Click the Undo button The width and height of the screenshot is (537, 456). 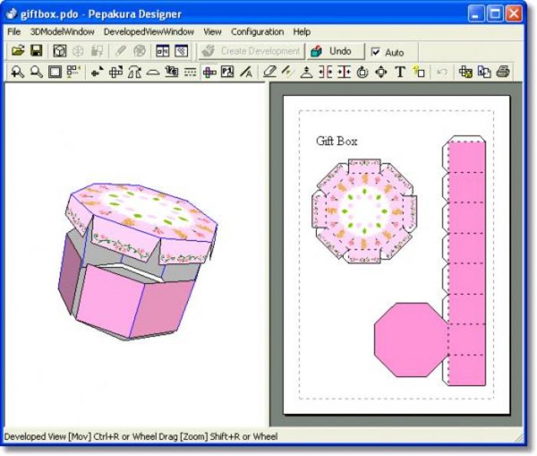click(335, 52)
